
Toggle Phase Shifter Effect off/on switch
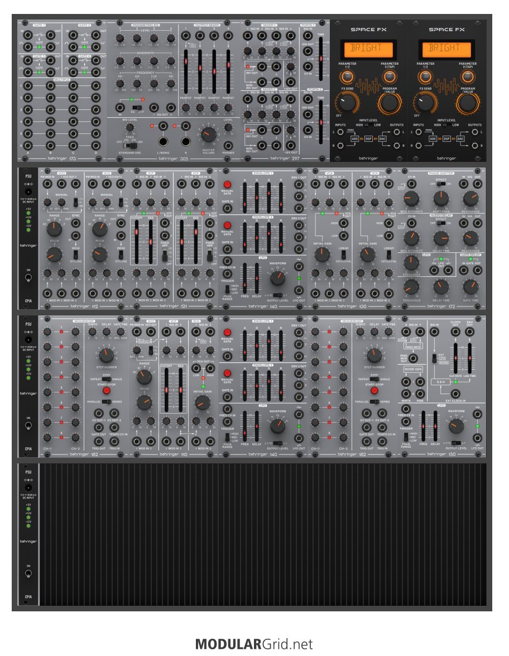tap(441, 183)
